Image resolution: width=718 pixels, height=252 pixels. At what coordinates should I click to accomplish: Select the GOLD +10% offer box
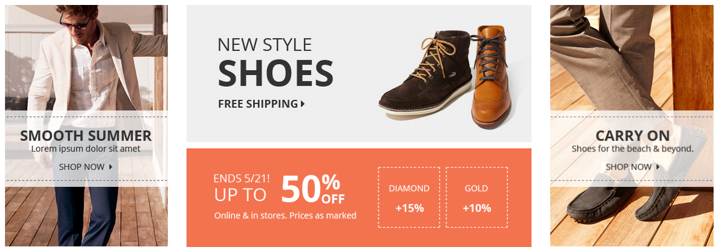[477, 197]
